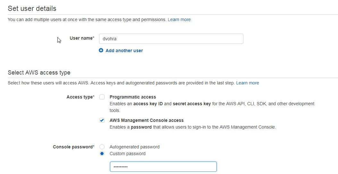Enable the Programmatic access checkbox
This screenshot has height=174, width=338.
tap(102, 97)
